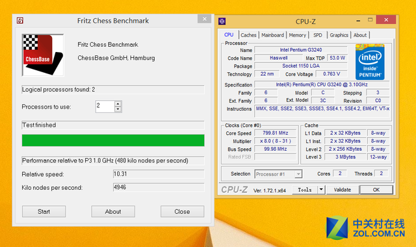Click the Bus Speed value 99.98 MHz
Viewport: 416px width, 247px height.
click(x=276, y=149)
